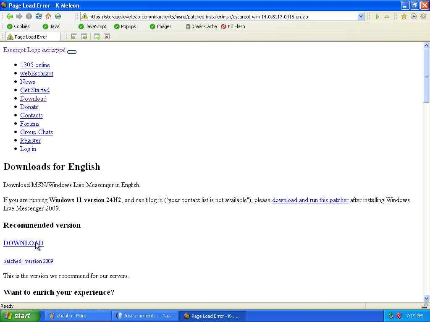Toggle Popups permission
Screen dimensions: 430x322
pyautogui.click(x=125, y=26)
